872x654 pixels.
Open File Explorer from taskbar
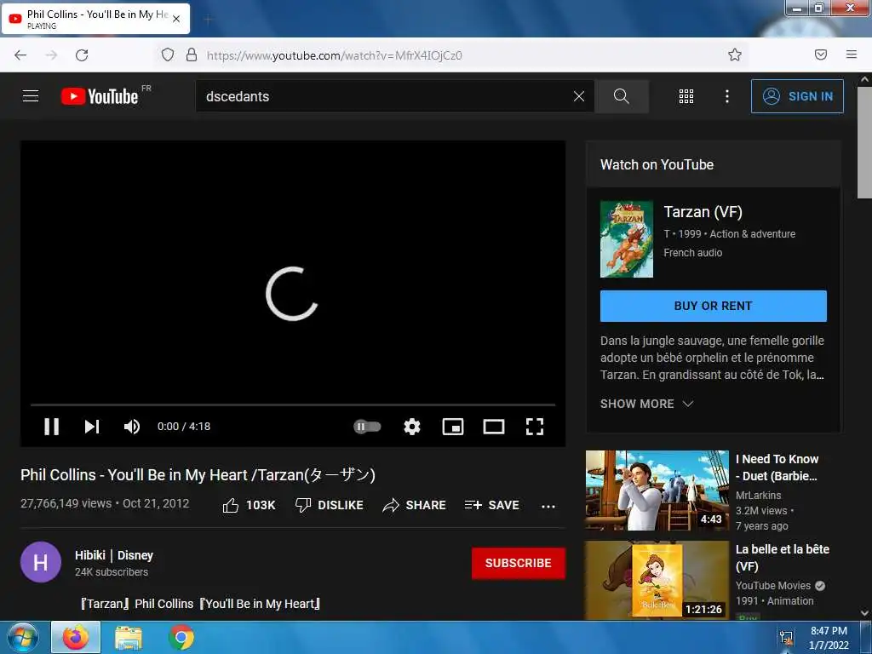(x=129, y=637)
